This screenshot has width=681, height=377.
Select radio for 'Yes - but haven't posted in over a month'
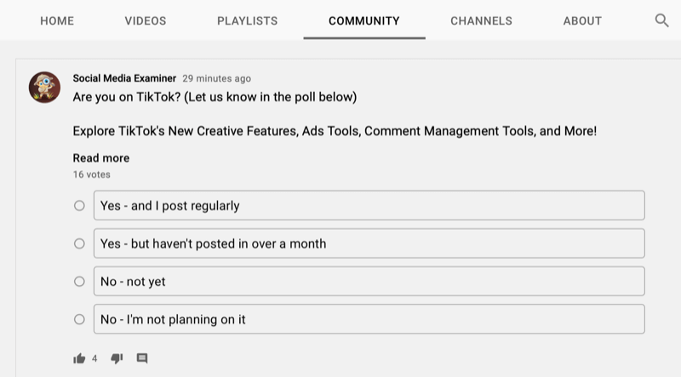click(x=79, y=243)
